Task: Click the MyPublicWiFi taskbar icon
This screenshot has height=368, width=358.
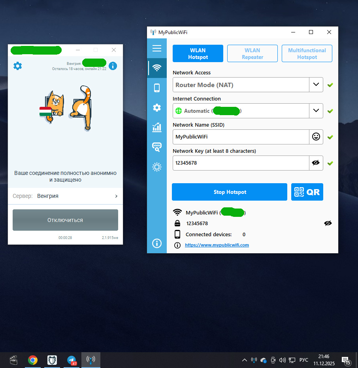Action: (91, 360)
